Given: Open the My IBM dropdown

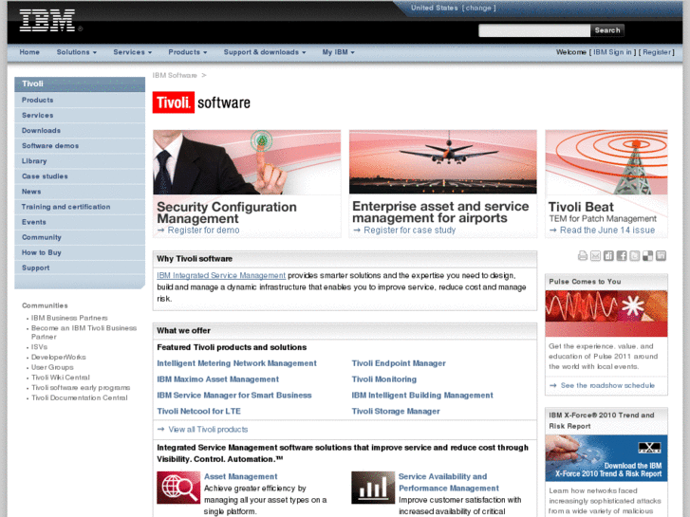Looking at the screenshot, I should [x=338, y=52].
